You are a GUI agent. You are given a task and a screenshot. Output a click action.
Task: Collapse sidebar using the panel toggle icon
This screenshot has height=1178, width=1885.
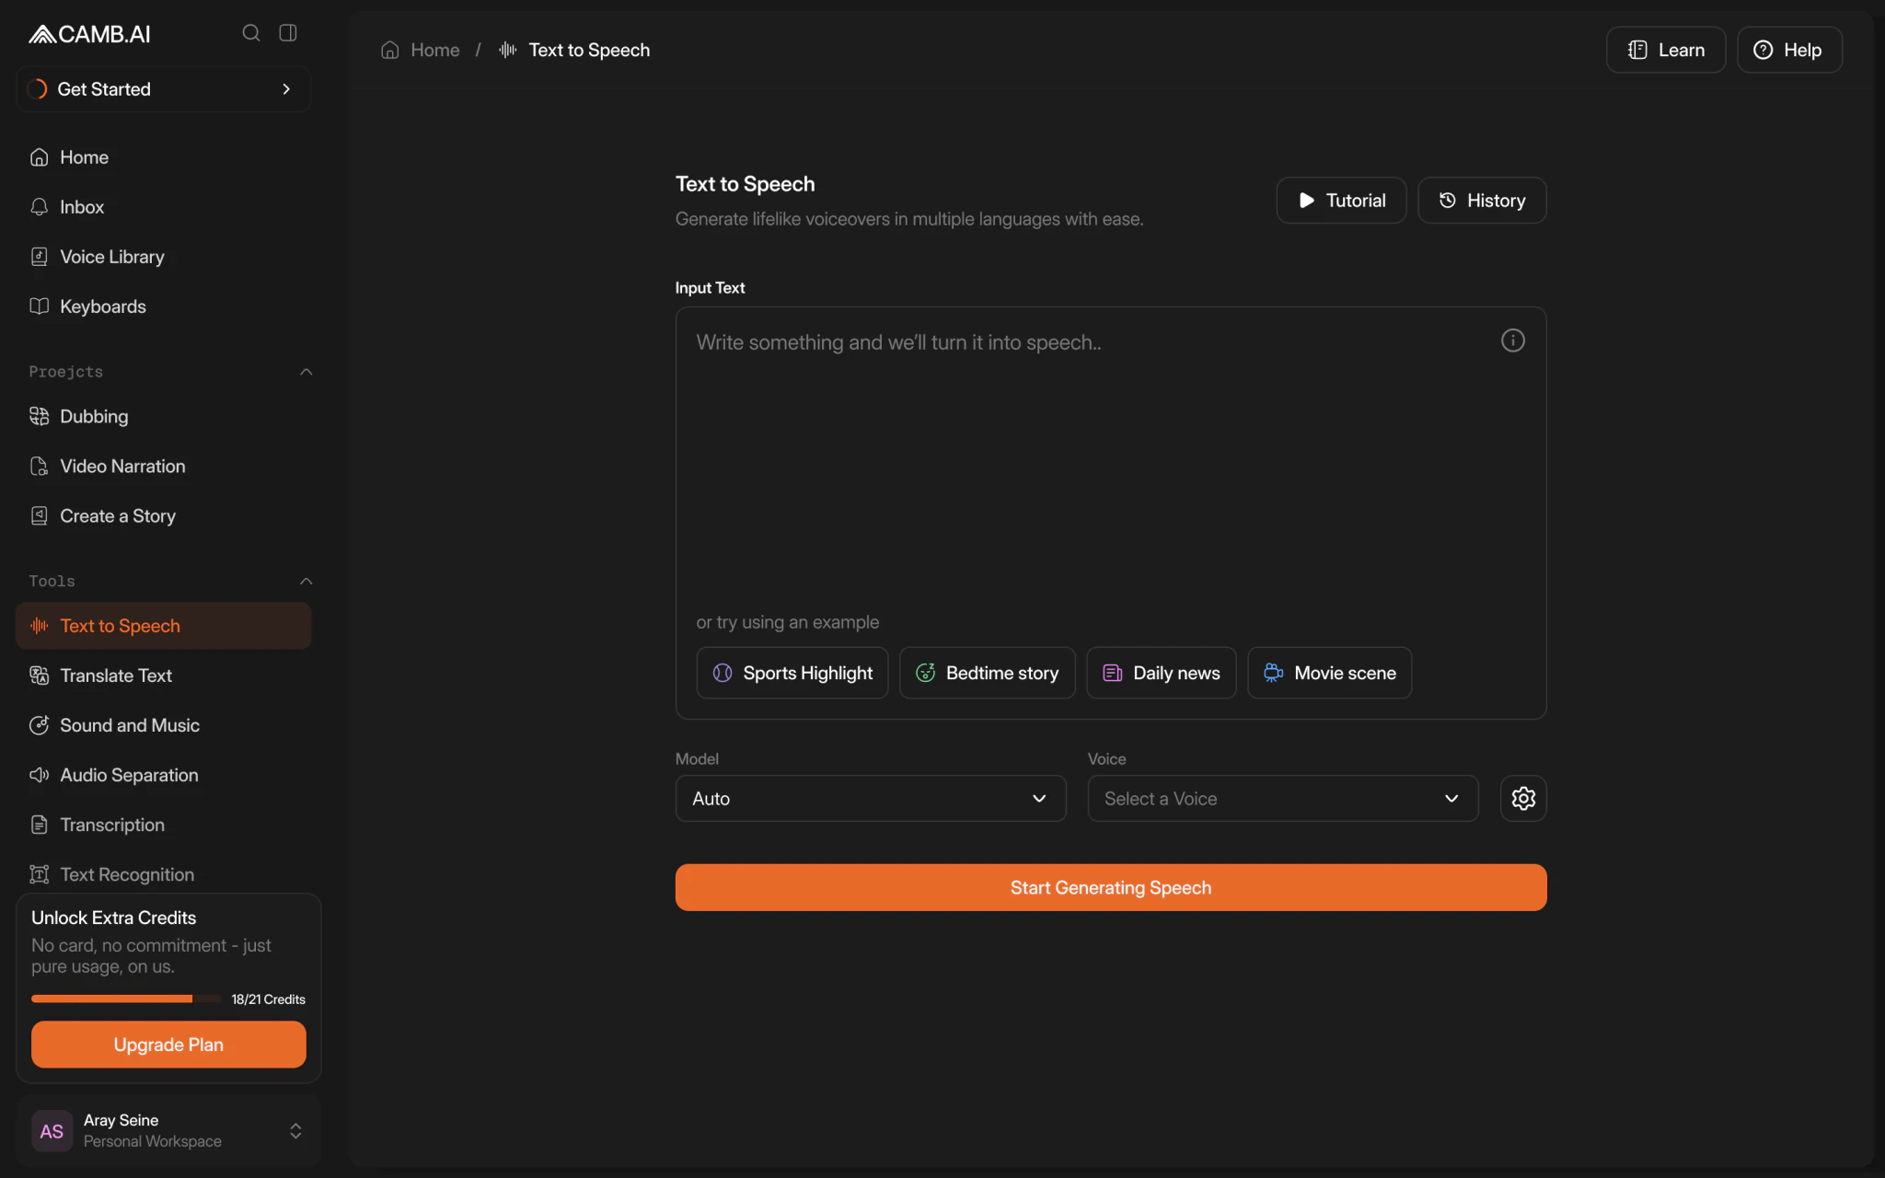coord(288,33)
